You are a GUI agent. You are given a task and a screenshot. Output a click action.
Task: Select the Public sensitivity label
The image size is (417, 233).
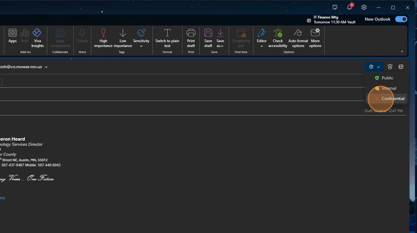point(386,78)
